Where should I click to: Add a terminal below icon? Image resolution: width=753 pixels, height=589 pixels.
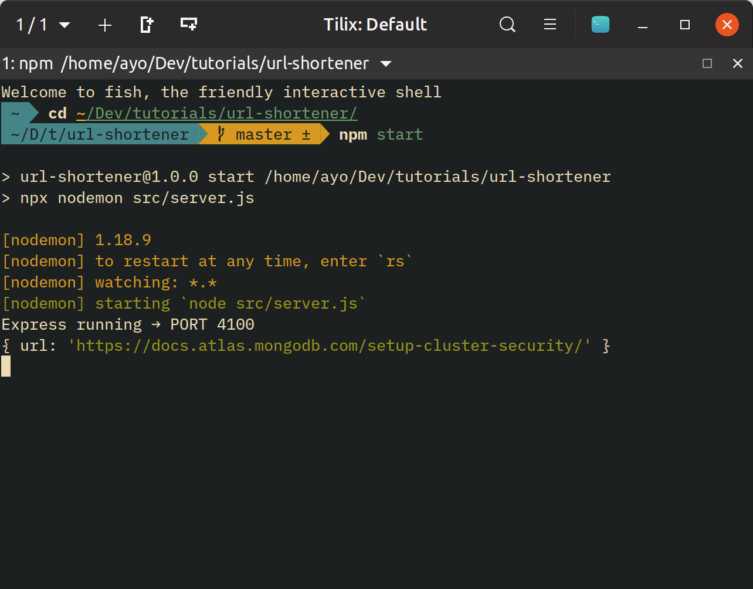188,25
